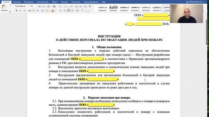Toggle bold formatting (Ж)

(x=17, y=10)
